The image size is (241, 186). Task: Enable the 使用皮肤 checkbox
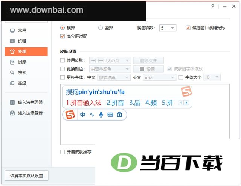63,60
